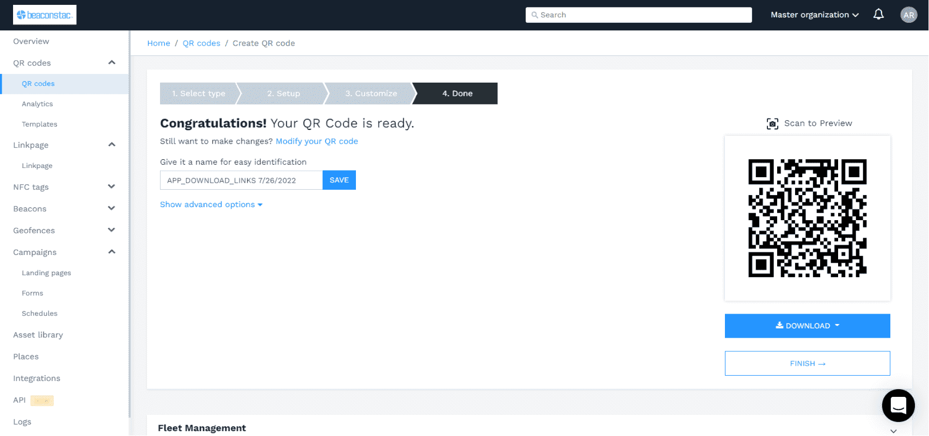Expand the Fleet Management panel
Viewport: 929px width, 436px height.
tap(893, 431)
